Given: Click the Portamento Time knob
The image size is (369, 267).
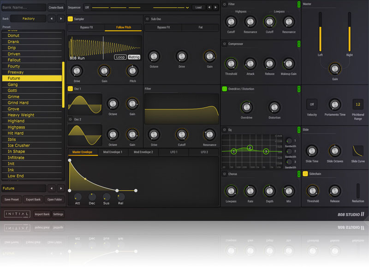Looking at the screenshot, I should coord(334,104).
